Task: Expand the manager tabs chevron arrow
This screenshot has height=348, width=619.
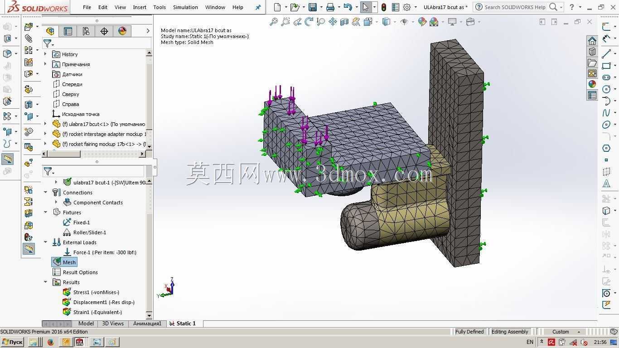Action: point(148,31)
